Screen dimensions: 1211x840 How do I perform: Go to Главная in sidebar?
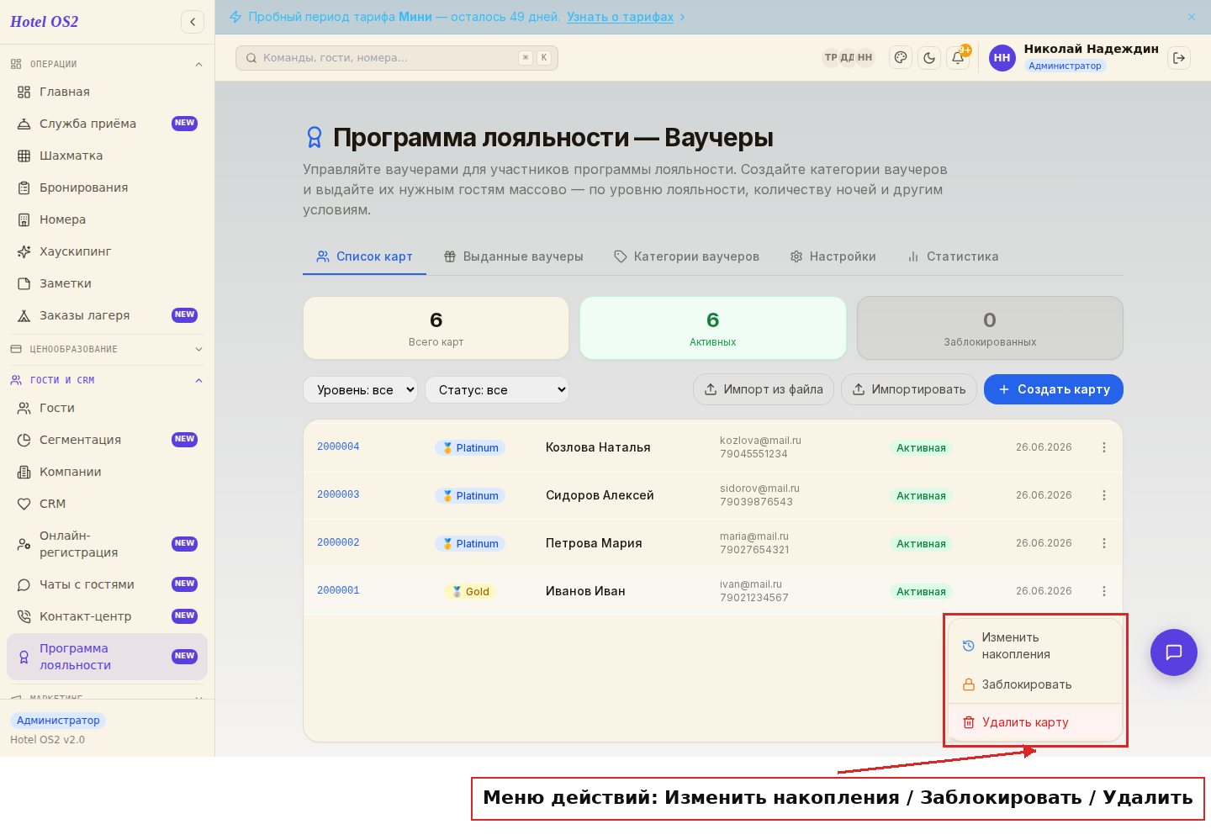pos(107,92)
